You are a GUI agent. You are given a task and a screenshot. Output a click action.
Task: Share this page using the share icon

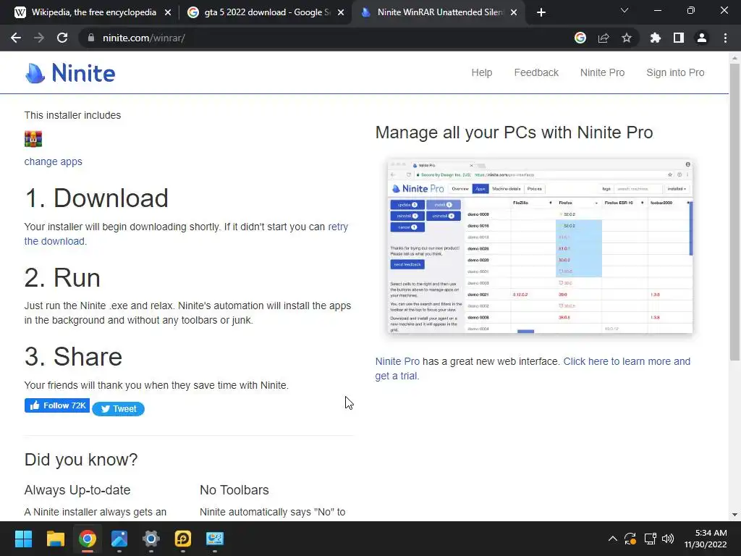pos(604,38)
